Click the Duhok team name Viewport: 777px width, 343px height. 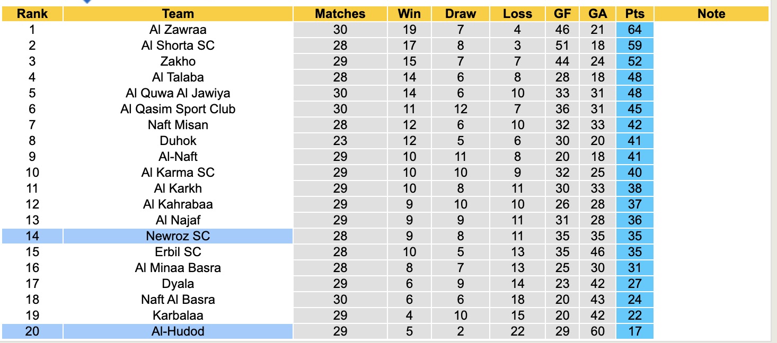tap(178, 141)
